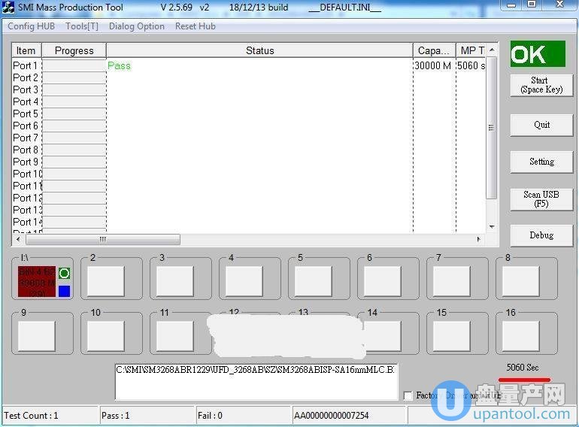Image resolution: width=579 pixels, height=427 pixels.
Task: Select port slot 8 box
Action: click(x=520, y=281)
